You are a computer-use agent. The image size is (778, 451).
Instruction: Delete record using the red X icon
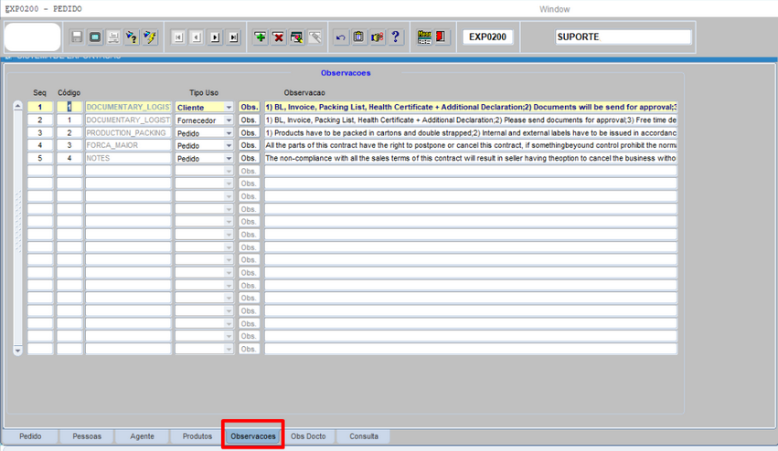coord(279,37)
